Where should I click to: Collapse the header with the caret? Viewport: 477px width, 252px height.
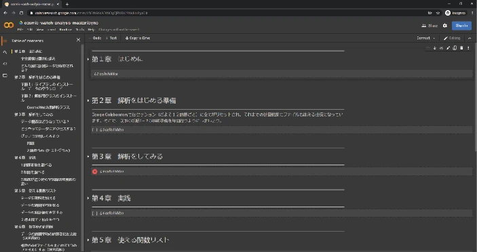[470, 38]
